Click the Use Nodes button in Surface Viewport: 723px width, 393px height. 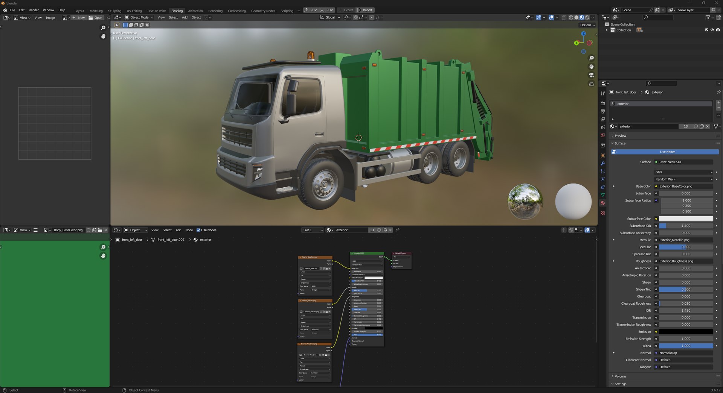click(665, 152)
